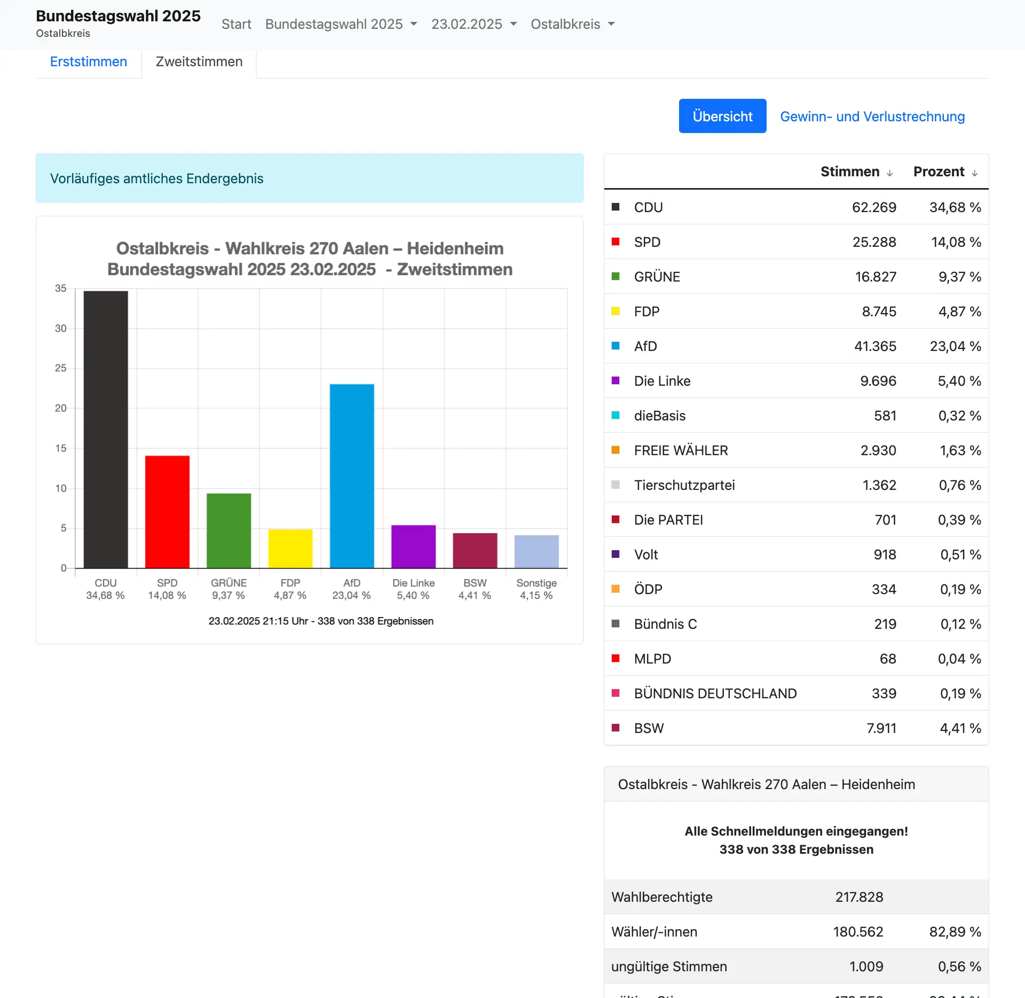Click the FDP yellow color swatch

(x=616, y=311)
